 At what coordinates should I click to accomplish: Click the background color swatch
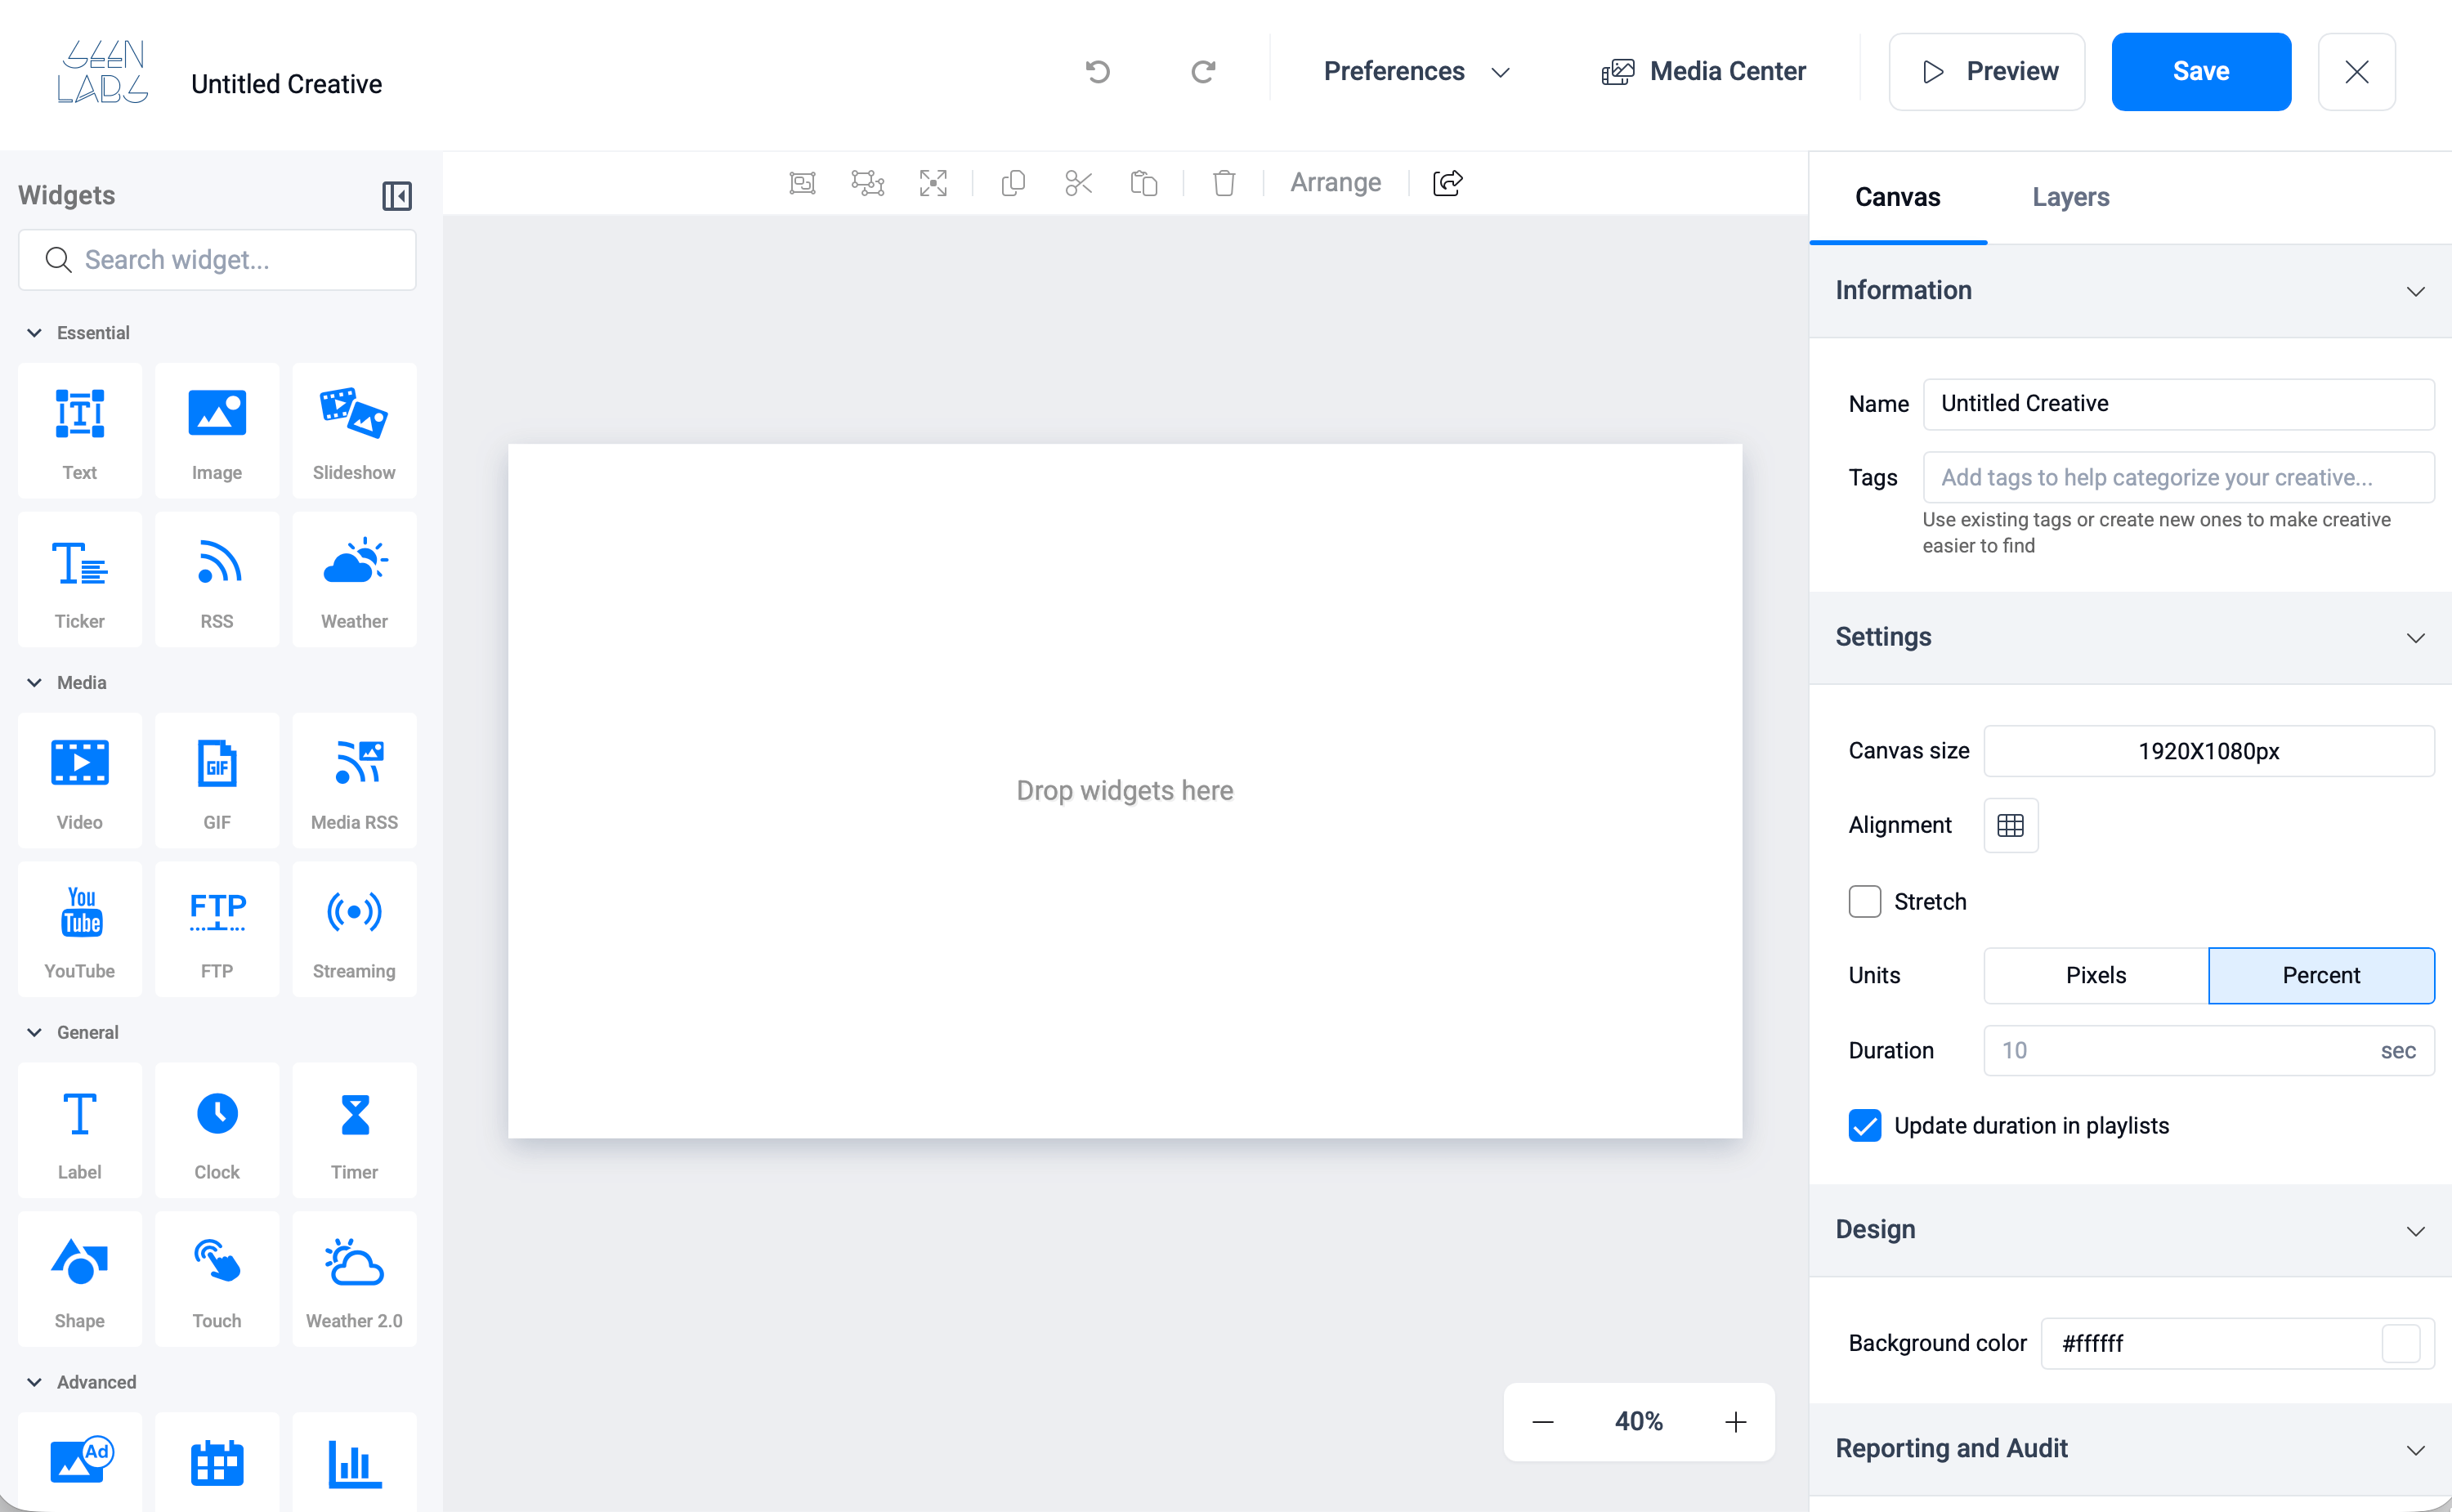coord(2400,1343)
